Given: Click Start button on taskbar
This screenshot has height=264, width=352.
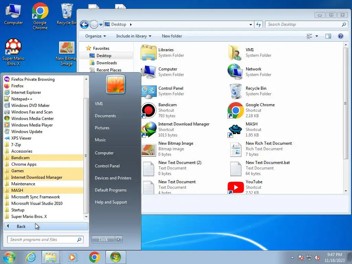Looking at the screenshot, I should (9, 257).
